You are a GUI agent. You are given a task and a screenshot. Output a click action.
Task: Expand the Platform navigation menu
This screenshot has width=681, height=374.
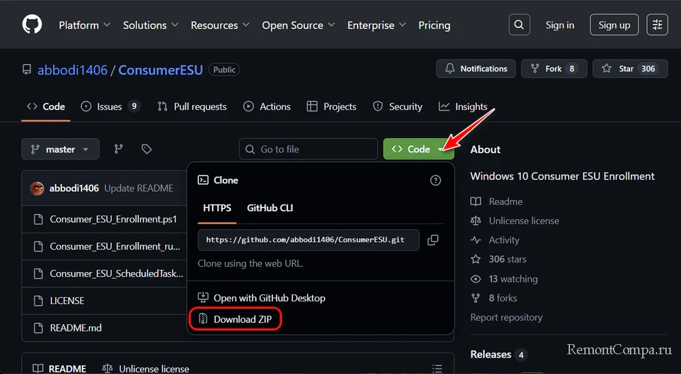tap(84, 25)
